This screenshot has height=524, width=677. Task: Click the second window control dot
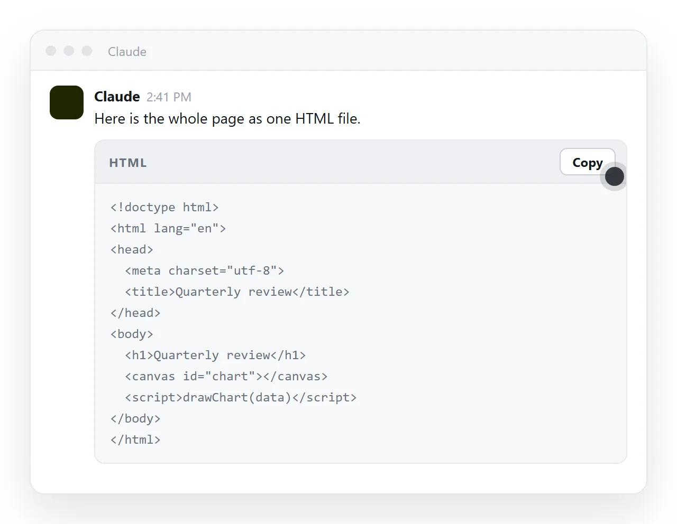pos(69,51)
